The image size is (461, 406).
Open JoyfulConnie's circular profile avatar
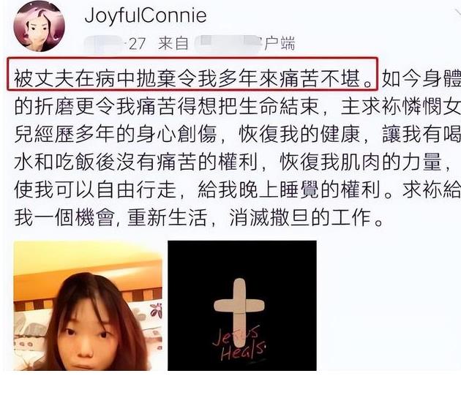point(40,26)
